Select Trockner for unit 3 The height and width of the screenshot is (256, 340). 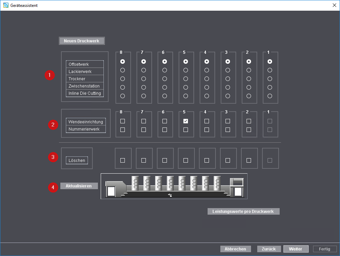(x=228, y=79)
